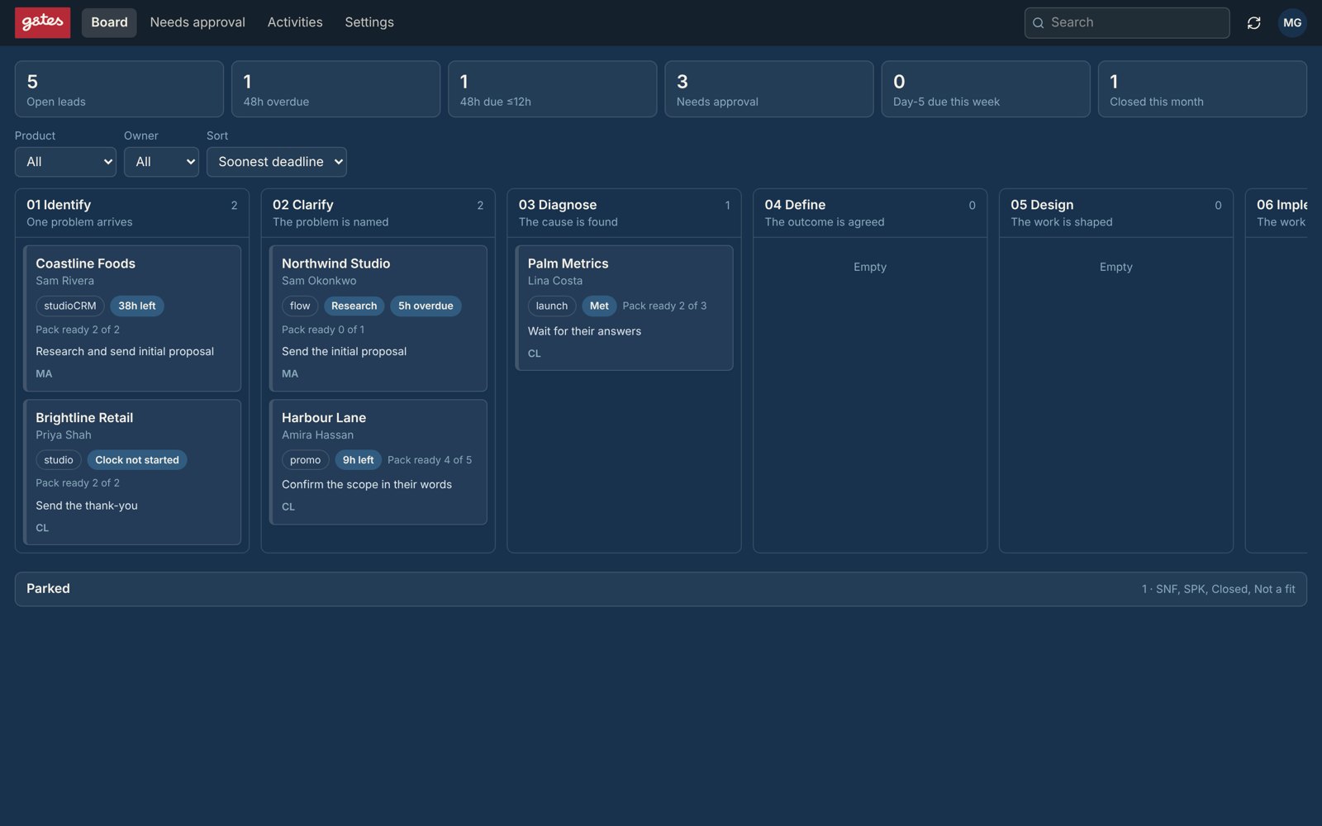Click Pack ready 4 of 5

click(x=430, y=460)
